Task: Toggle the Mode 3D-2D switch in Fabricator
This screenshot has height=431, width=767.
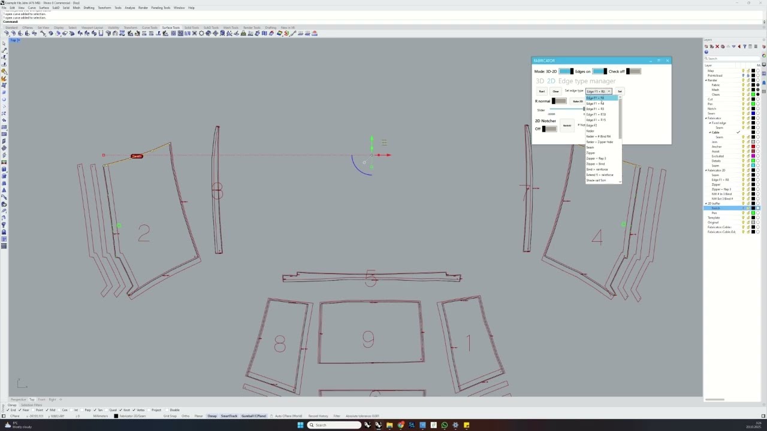Action: (x=566, y=71)
